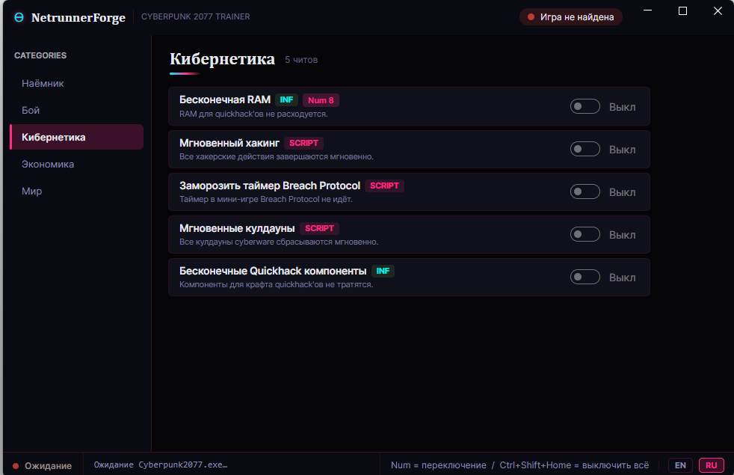Click 'RAM для quickhack'ов не расходуется' description
734x475 pixels.
point(253,114)
